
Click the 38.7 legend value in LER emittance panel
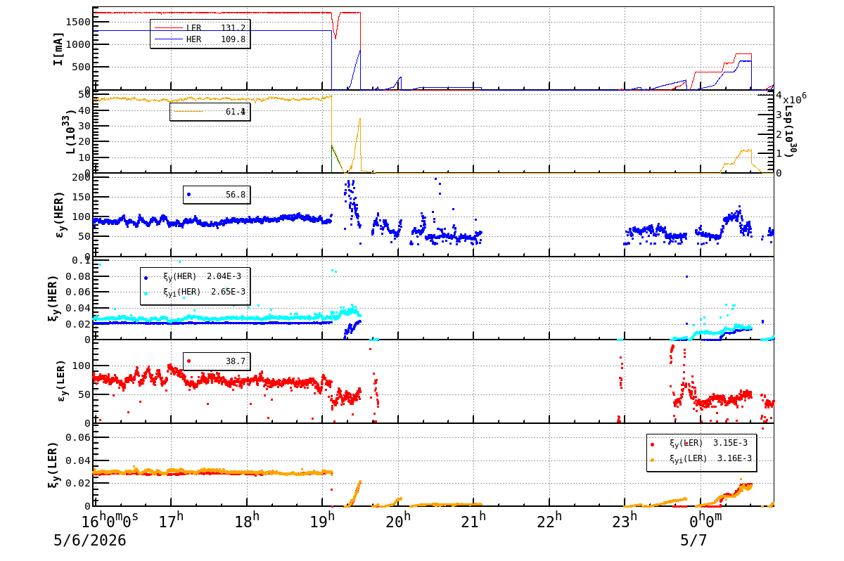click(236, 361)
